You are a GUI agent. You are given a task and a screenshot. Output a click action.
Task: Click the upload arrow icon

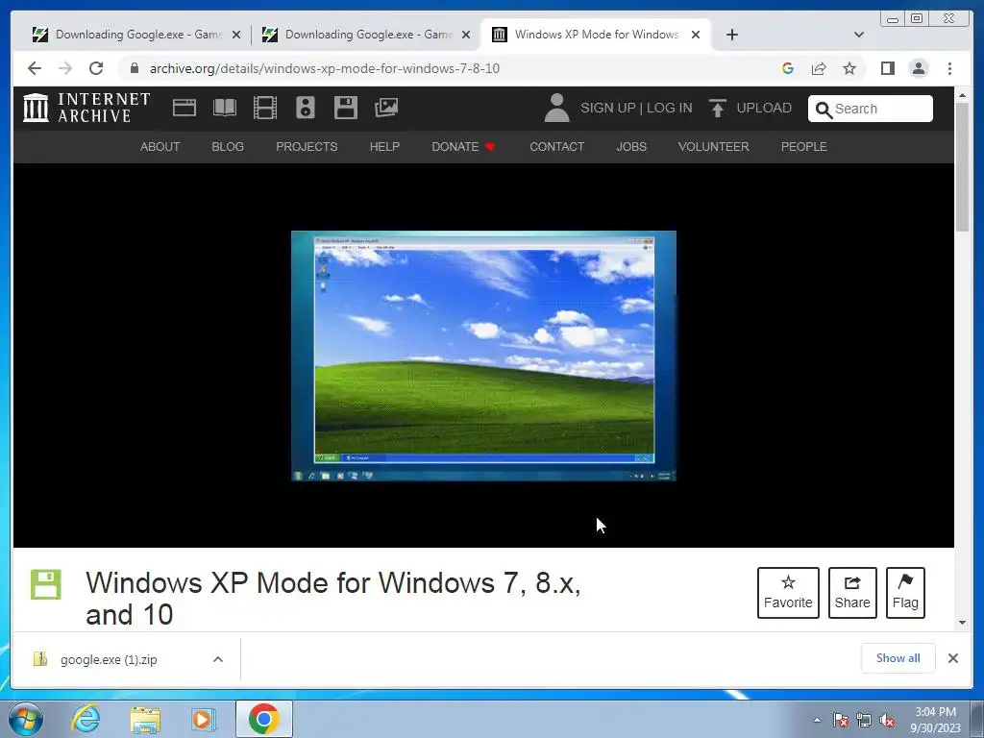click(x=717, y=108)
